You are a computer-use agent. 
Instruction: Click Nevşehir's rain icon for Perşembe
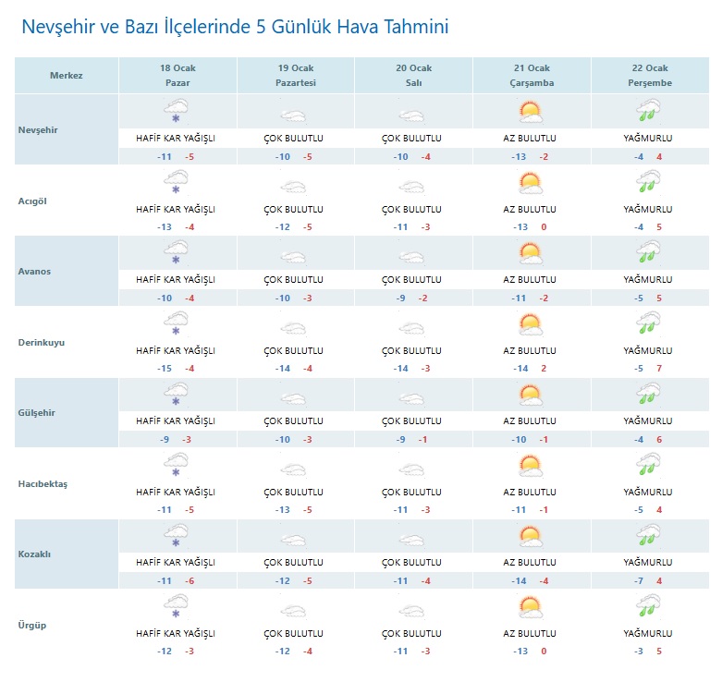click(x=647, y=113)
